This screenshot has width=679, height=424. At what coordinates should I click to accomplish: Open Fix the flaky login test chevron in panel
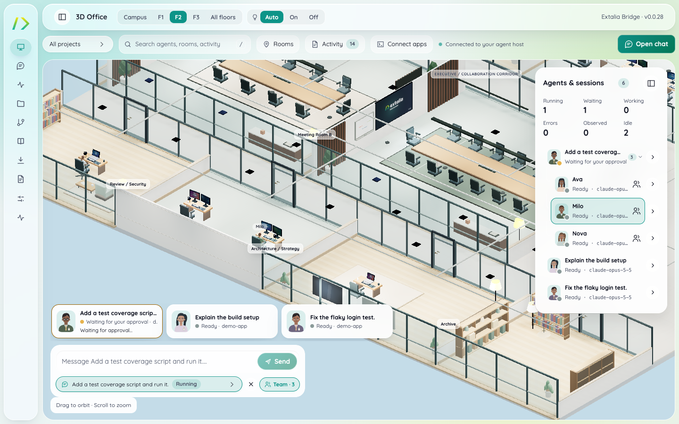tap(653, 293)
